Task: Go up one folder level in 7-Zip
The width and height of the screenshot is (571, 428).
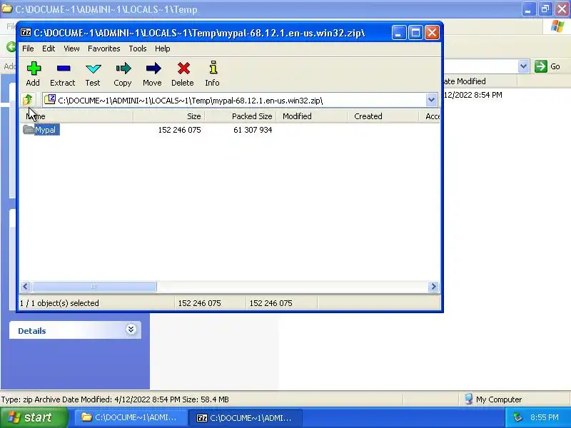Action: [28, 100]
